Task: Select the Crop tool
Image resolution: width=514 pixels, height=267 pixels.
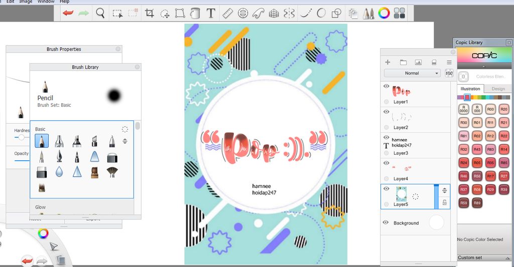Action: (x=150, y=14)
